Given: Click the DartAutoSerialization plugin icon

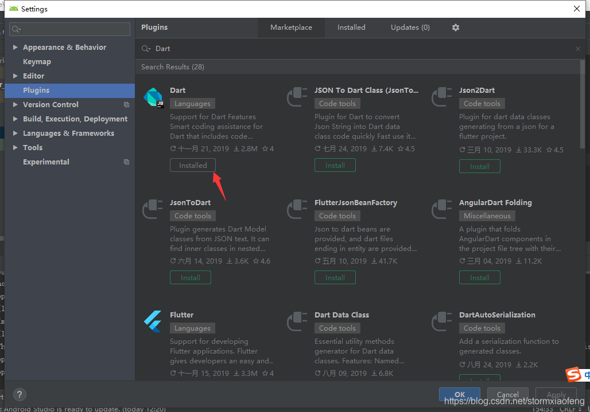Looking at the screenshot, I should click(442, 321).
